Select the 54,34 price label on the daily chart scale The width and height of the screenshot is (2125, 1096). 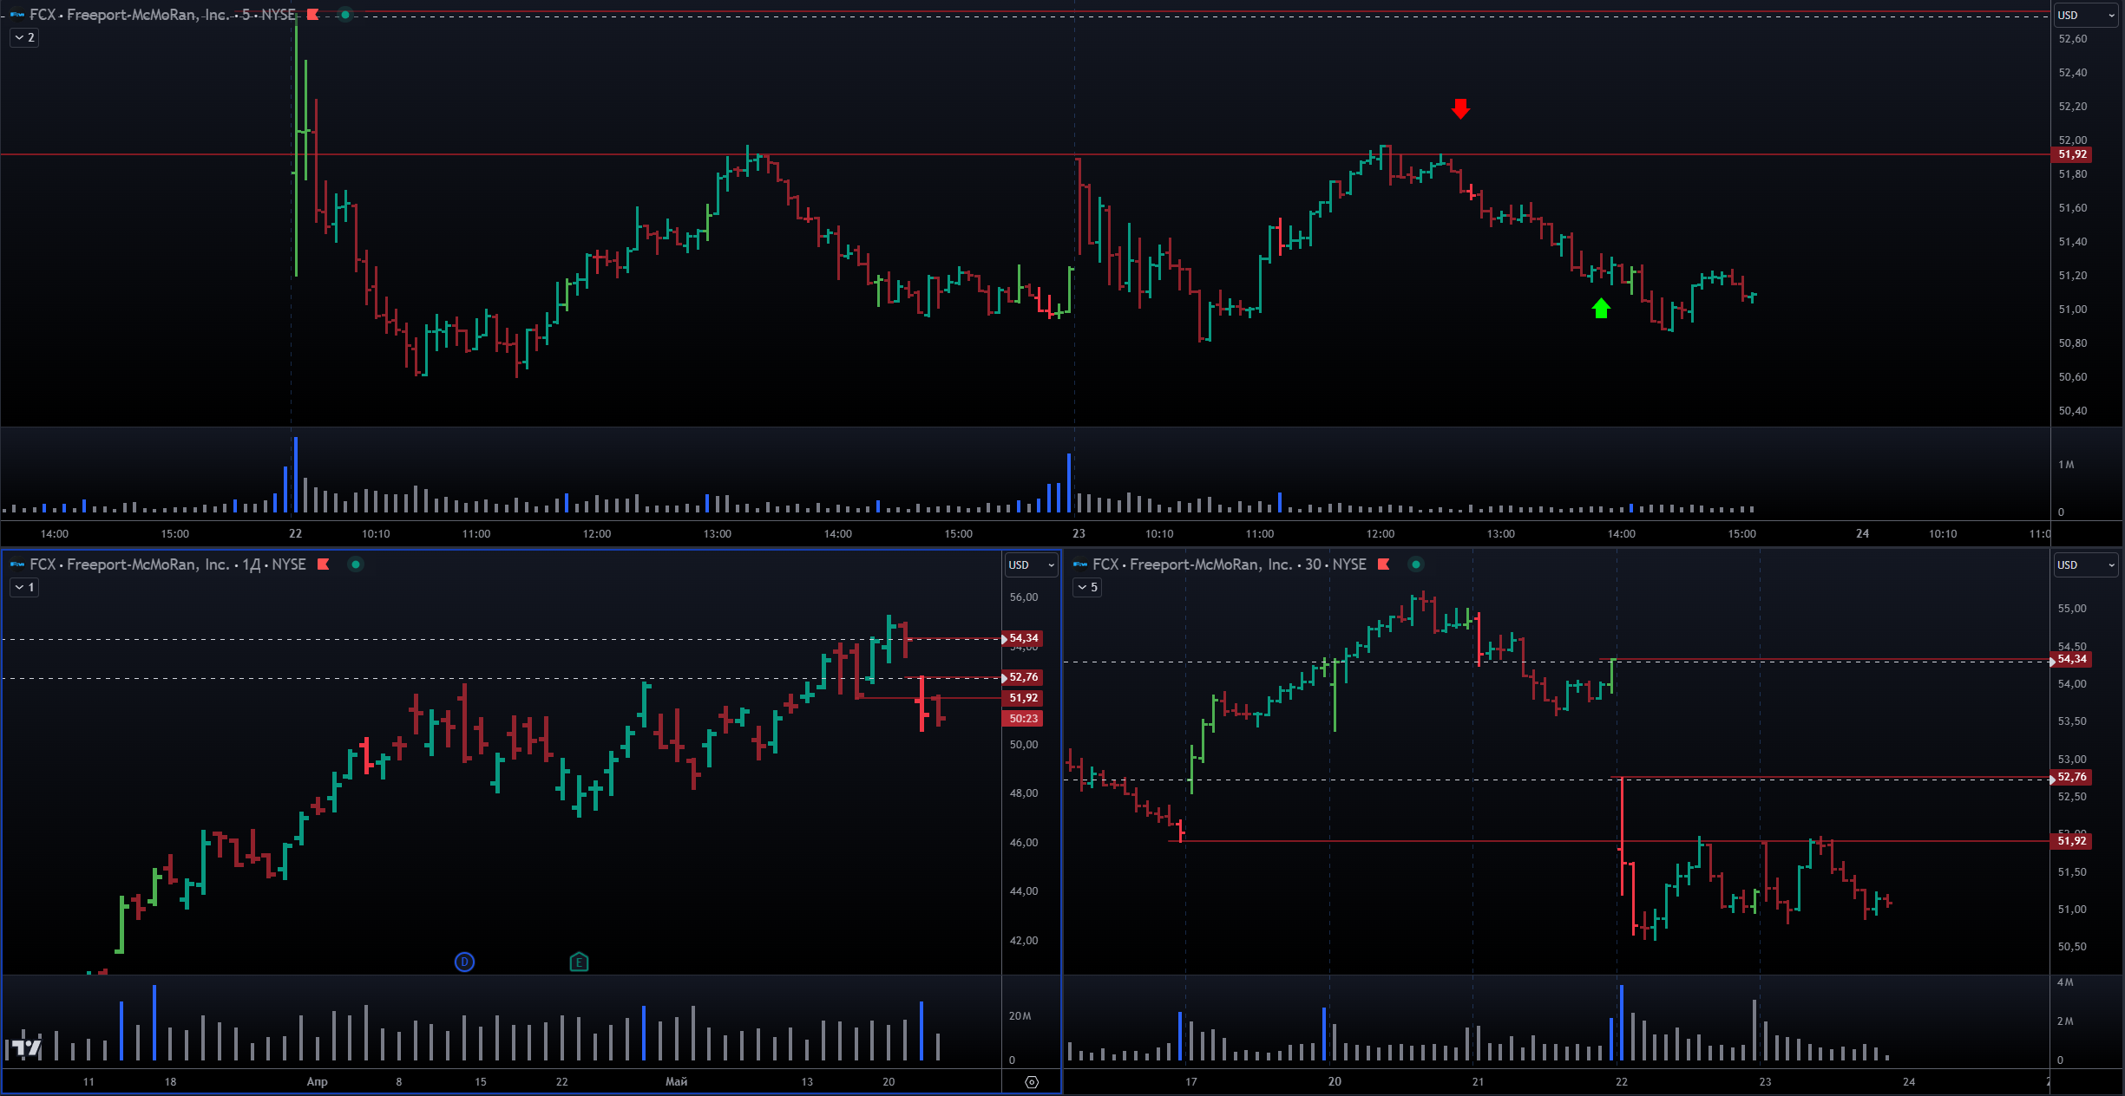click(1022, 638)
